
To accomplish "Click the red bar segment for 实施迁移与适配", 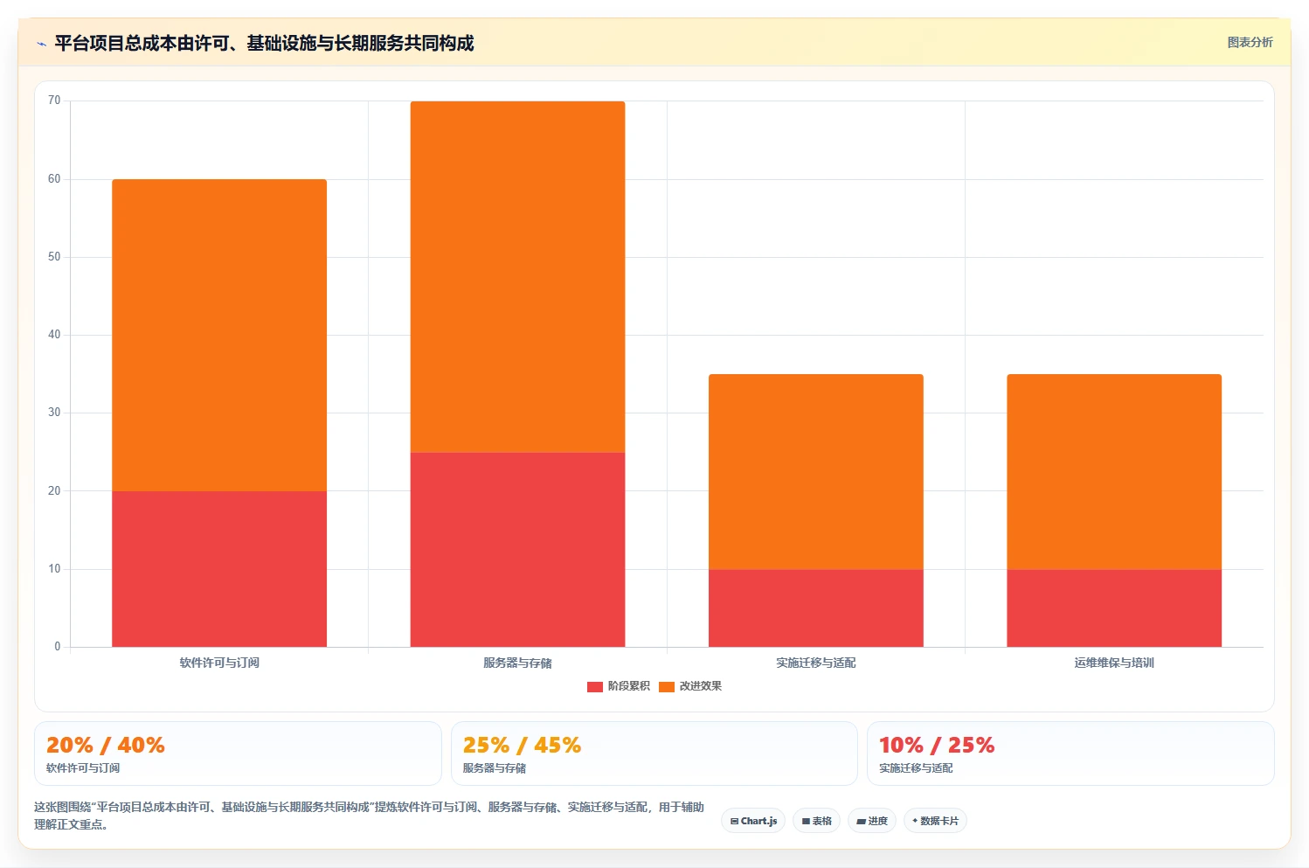I will click(x=816, y=608).
